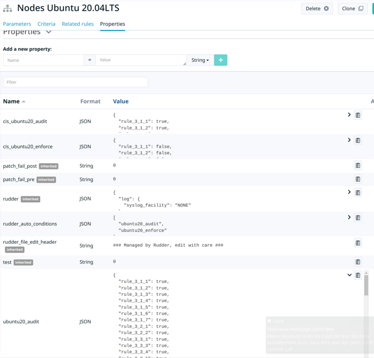374x358 pixels.
Task: Click the "rule_3_1_7": true line
Action: (x=144, y=320)
